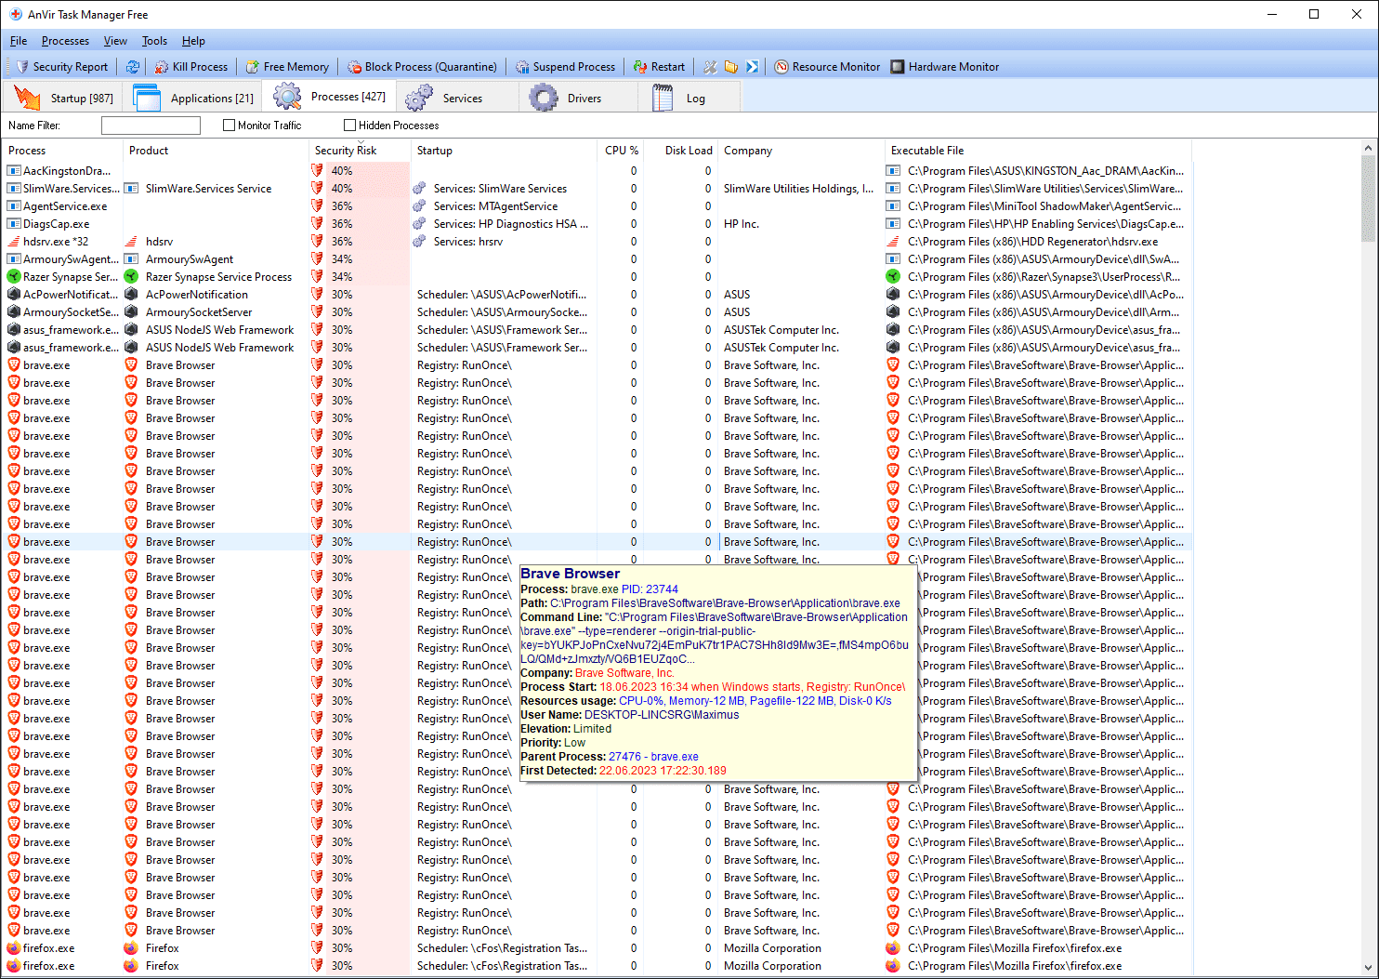This screenshot has height=979, width=1379.
Task: Click the Name Filter input field
Action: [x=151, y=126]
